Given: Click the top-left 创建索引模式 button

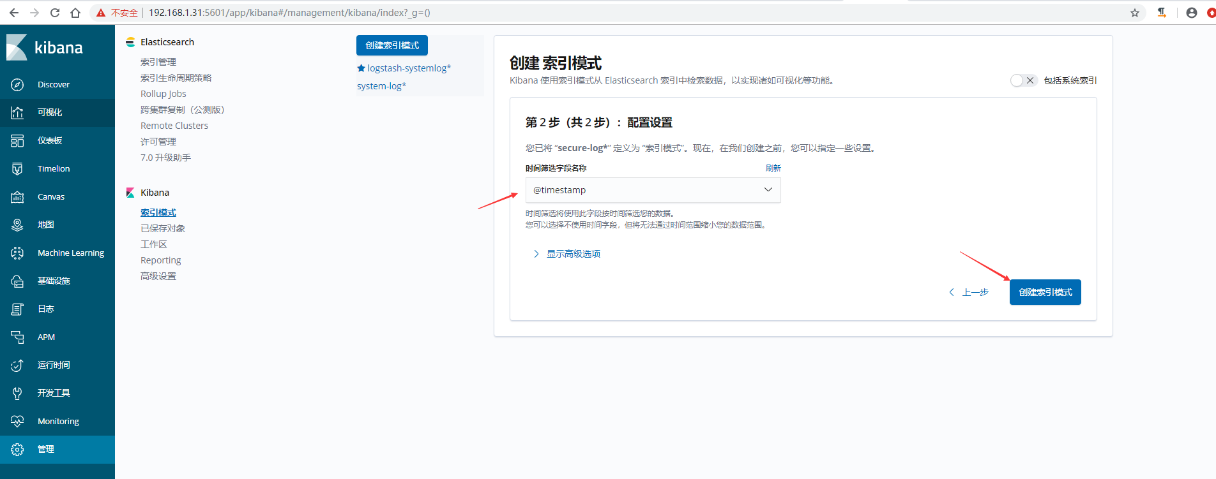Looking at the screenshot, I should pyautogui.click(x=392, y=45).
